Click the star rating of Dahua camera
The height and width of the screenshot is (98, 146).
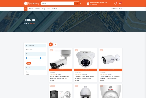click(x=103, y=75)
